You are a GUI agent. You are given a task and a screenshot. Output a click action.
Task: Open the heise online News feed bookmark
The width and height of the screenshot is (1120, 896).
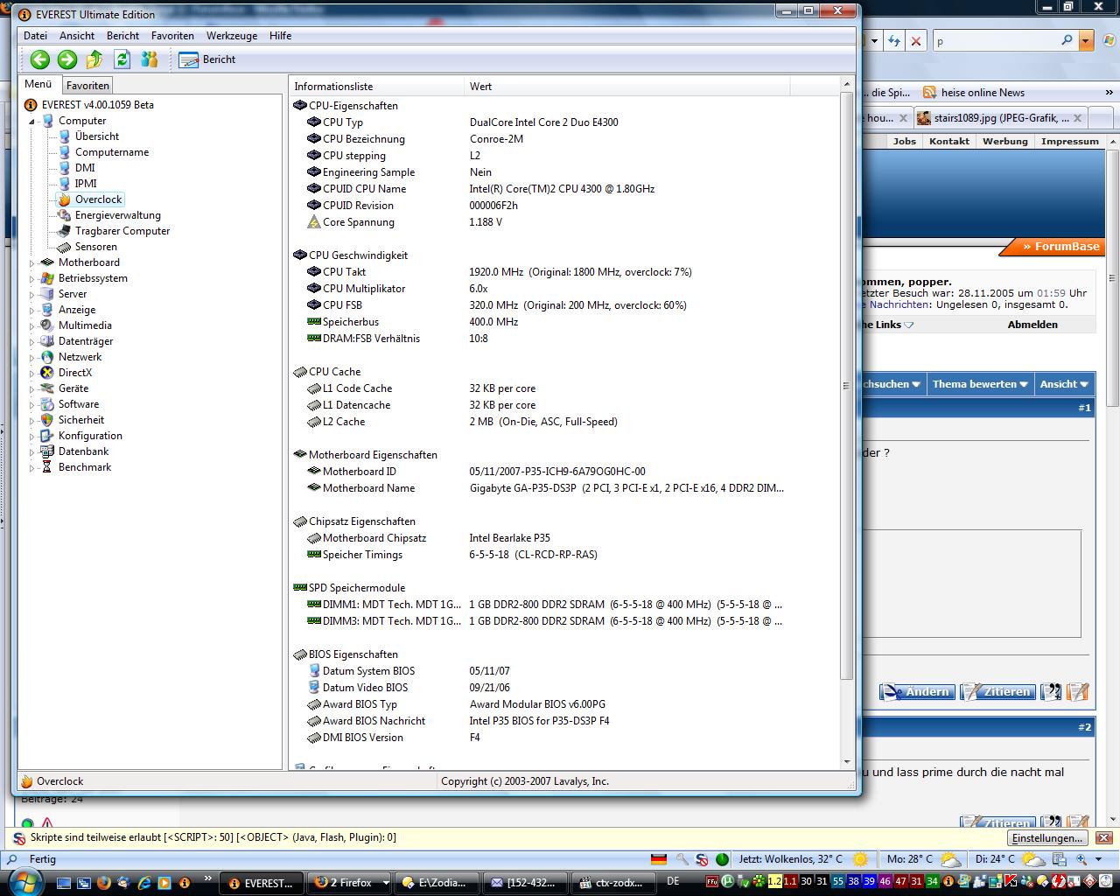(974, 93)
